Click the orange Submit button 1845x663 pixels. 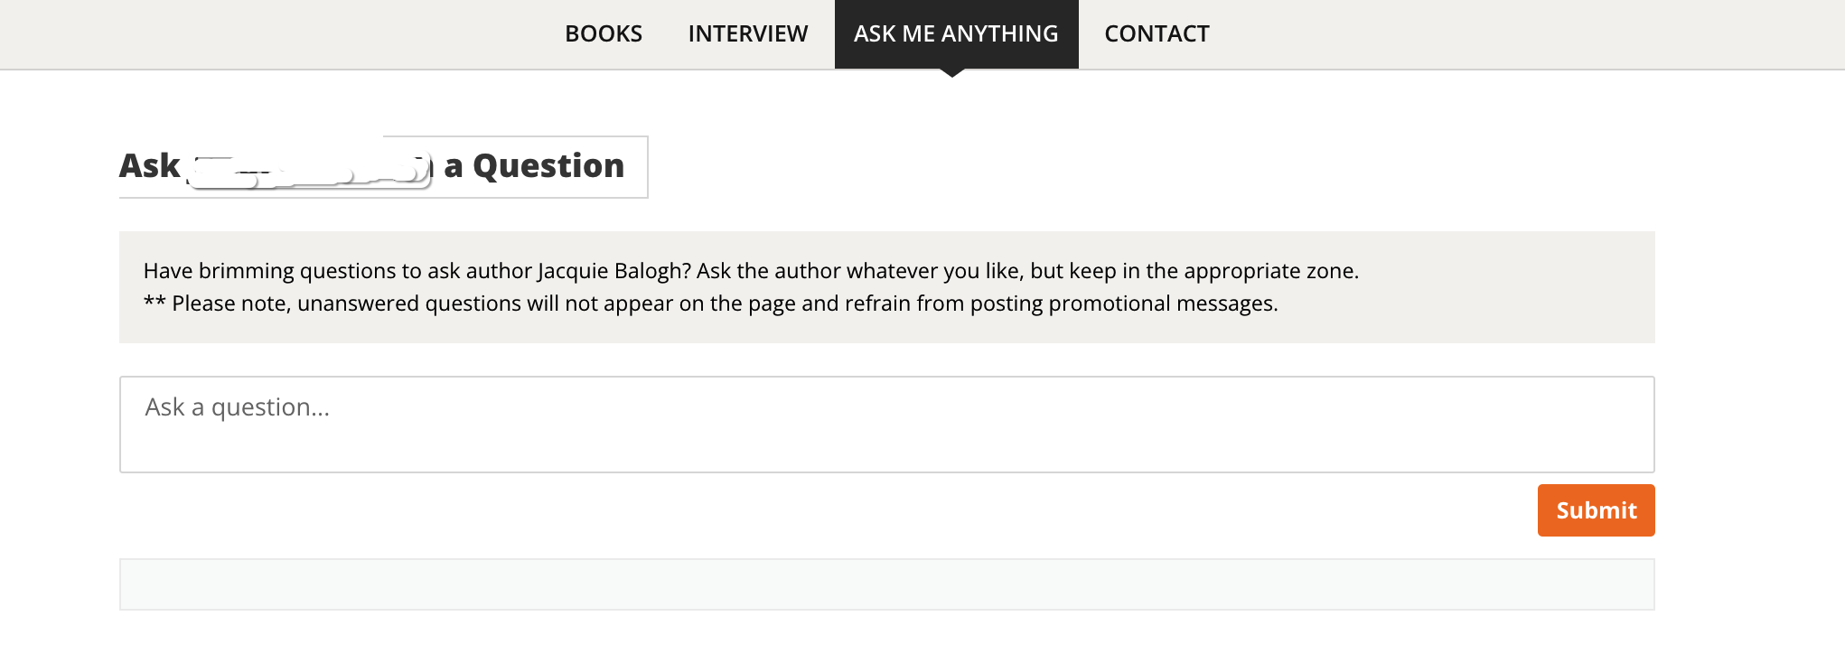[1596, 510]
